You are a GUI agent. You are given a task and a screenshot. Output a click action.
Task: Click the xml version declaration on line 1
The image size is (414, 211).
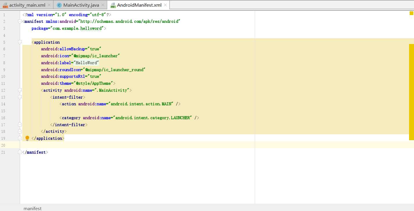tap(67, 14)
